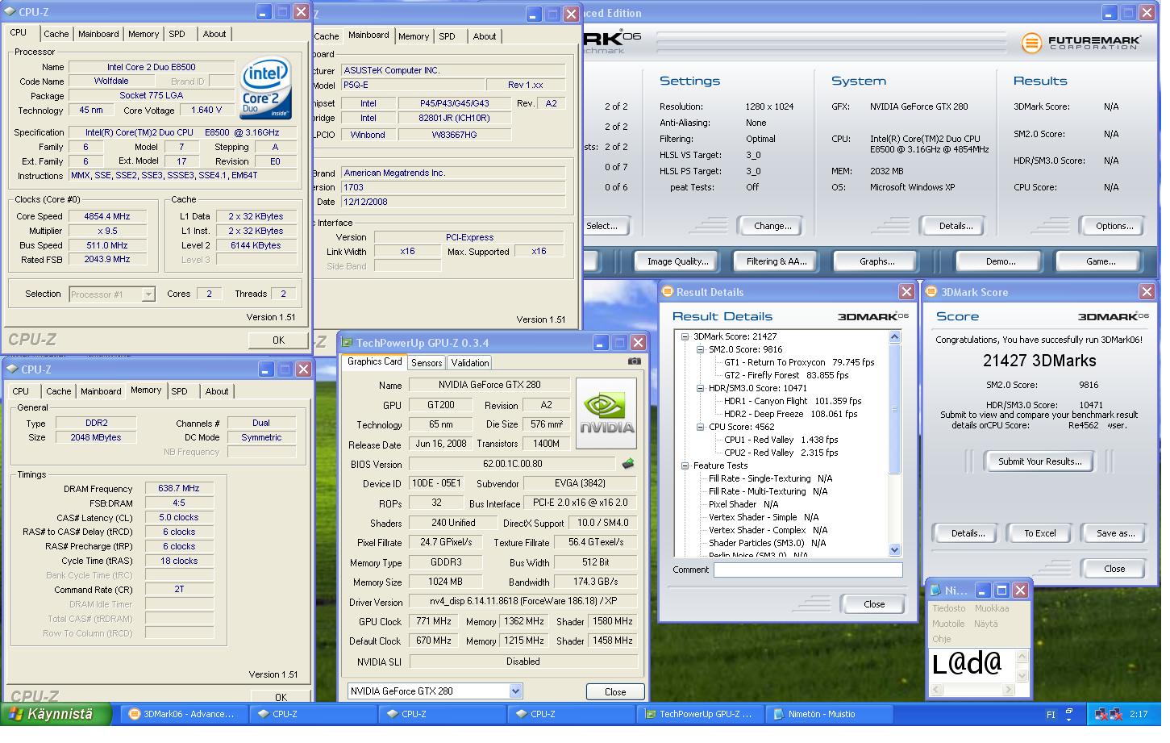
Task: Switch to Nimetön - Muistio taskbar item
Action: (x=828, y=714)
